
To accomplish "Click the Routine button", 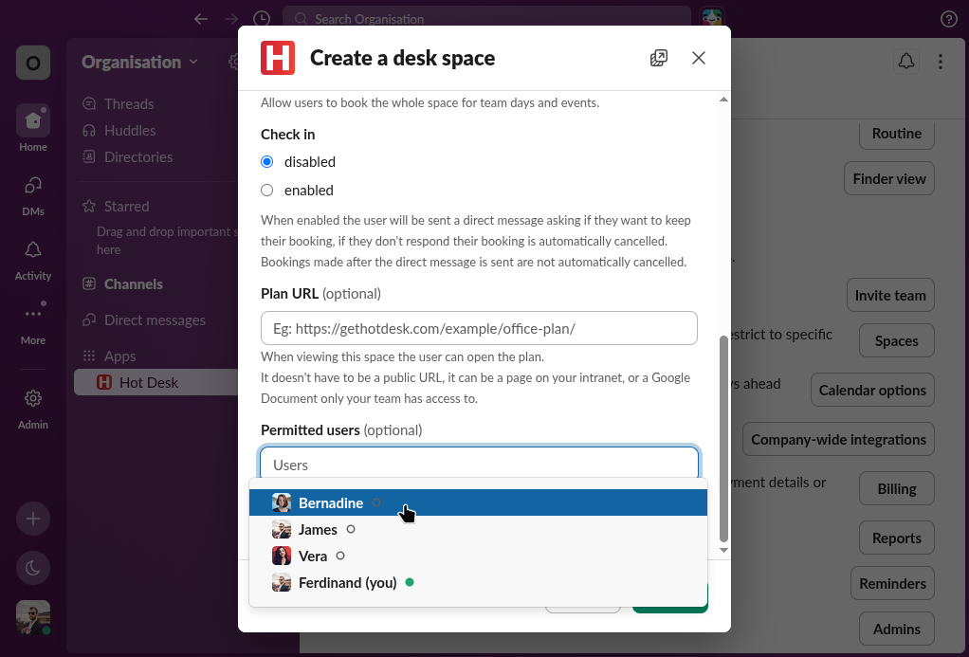I will click(x=896, y=134).
